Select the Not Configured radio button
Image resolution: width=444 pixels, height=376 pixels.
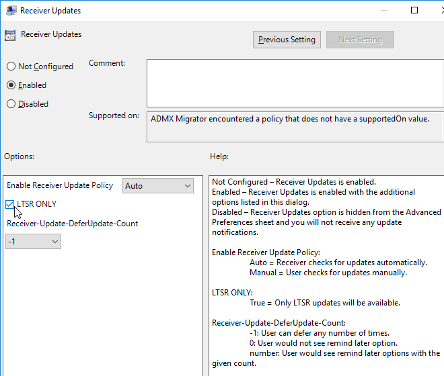point(11,66)
